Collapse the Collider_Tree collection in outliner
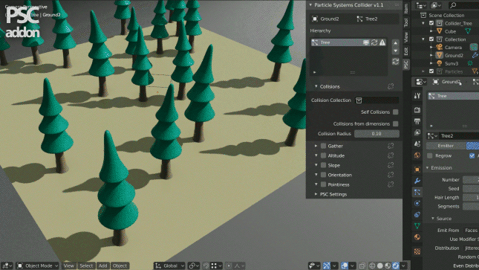 click(x=423, y=23)
